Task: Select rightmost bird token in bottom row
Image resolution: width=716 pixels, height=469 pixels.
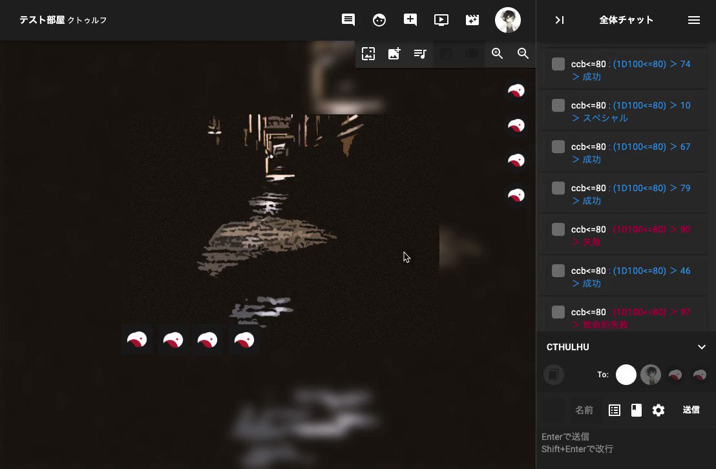Action: click(x=244, y=340)
